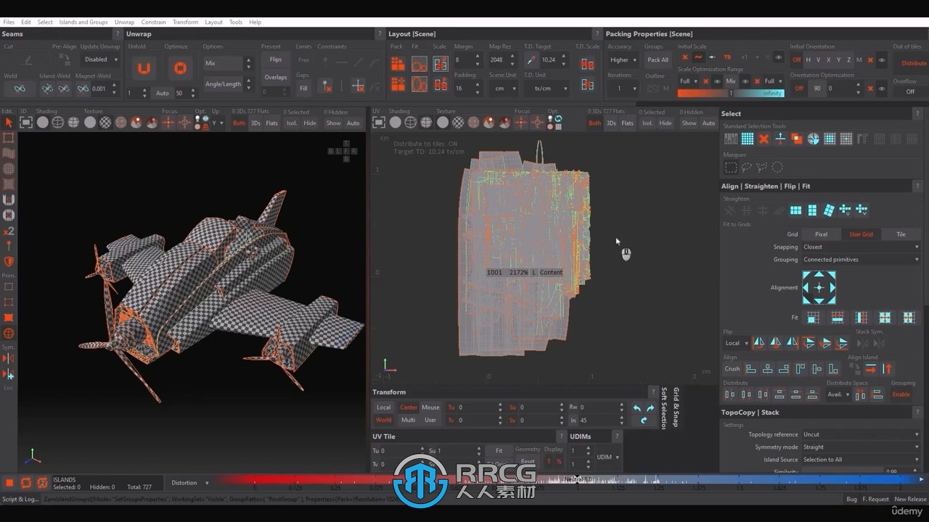
Task: Open the Transform menu
Action: point(185,22)
